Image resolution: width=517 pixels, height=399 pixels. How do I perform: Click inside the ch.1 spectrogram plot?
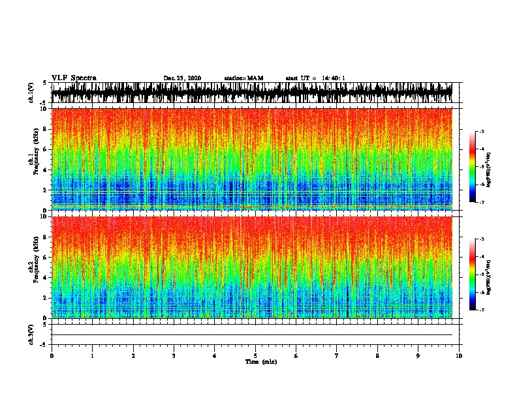coord(252,159)
